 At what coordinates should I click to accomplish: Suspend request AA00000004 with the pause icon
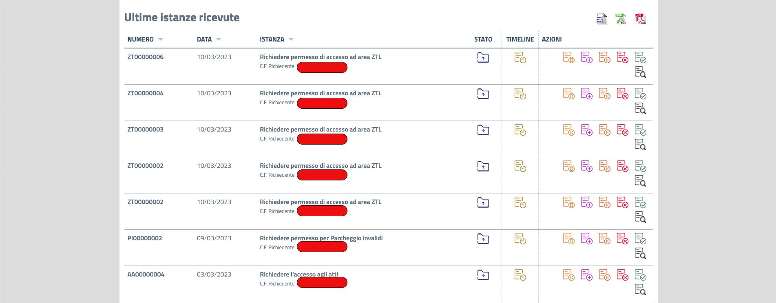(604, 275)
